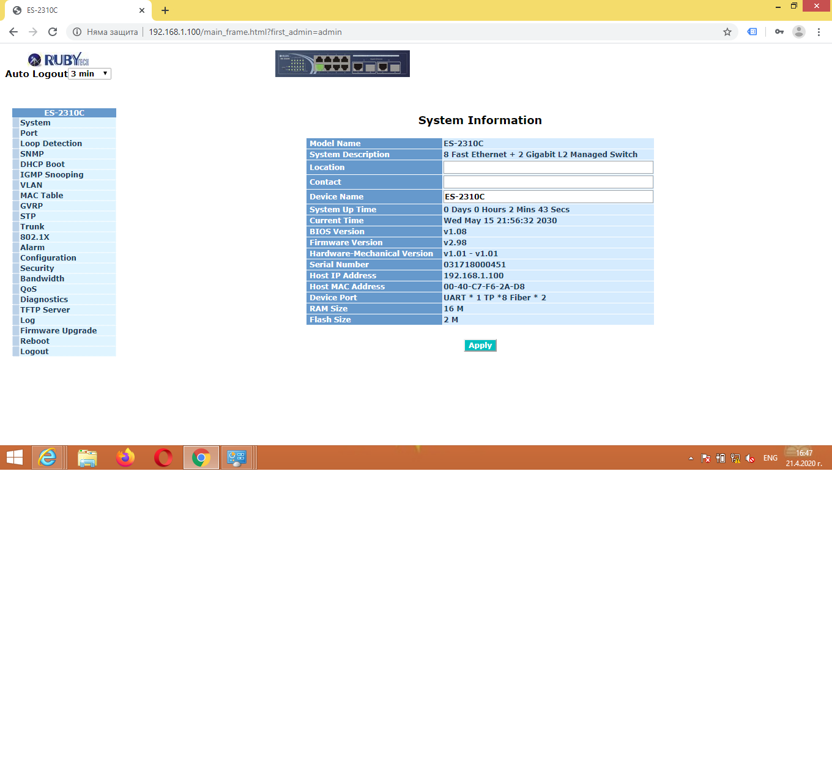Focus the Device Name input field

(548, 197)
